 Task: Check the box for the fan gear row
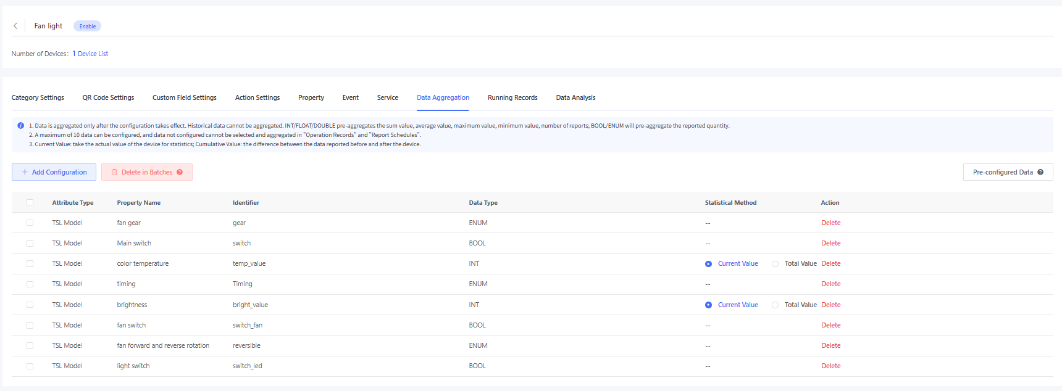[x=30, y=223]
